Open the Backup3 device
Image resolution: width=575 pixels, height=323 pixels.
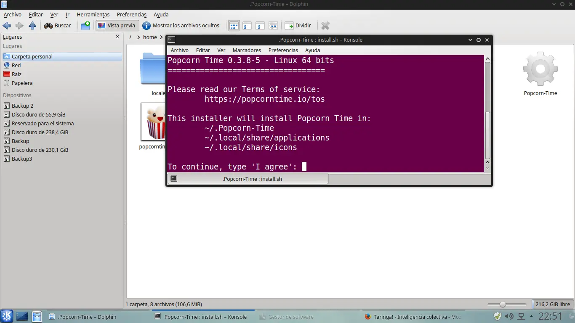(x=62, y=159)
